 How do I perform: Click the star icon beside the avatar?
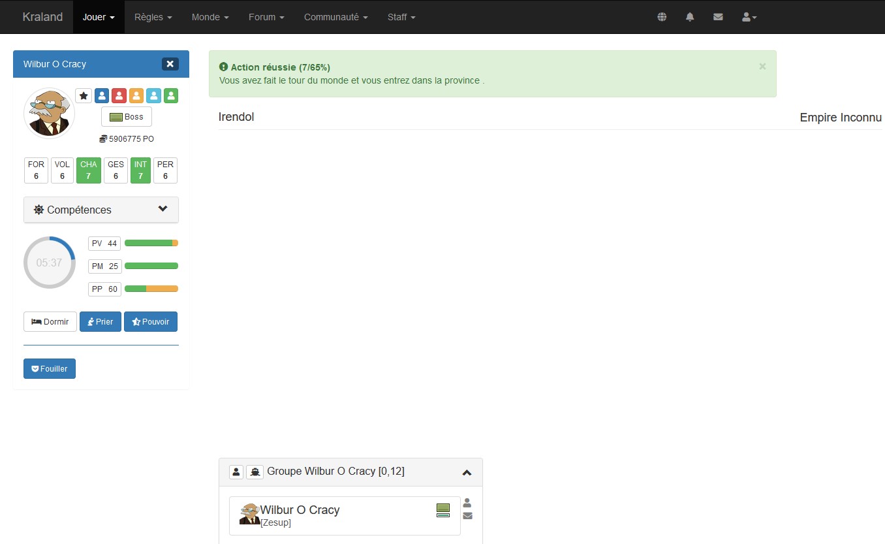(84, 96)
